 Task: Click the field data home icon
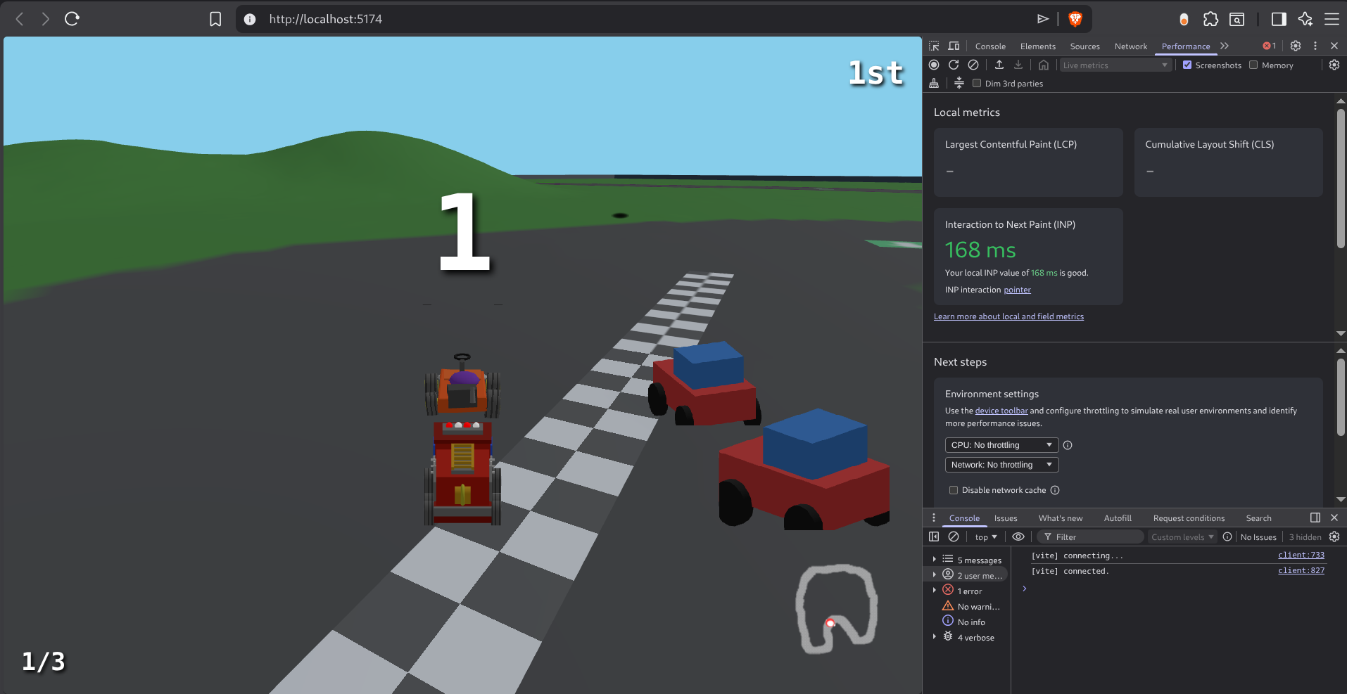1043,65
